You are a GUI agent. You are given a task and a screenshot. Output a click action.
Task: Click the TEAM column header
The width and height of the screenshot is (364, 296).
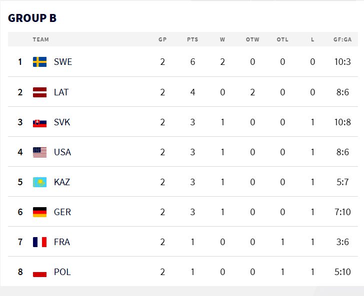point(41,39)
